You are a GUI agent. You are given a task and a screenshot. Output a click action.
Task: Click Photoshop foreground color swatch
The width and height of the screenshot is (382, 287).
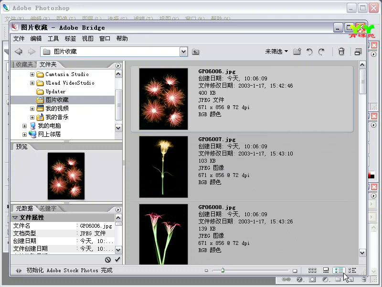tap(370, 174)
